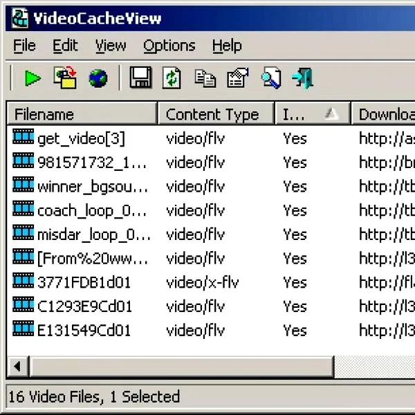Sort by the Download URL column header
The image size is (415, 415).
383,113
